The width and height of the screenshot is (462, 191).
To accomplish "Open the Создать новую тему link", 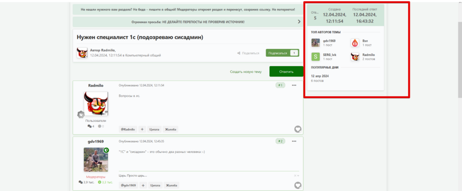I will [246, 72].
